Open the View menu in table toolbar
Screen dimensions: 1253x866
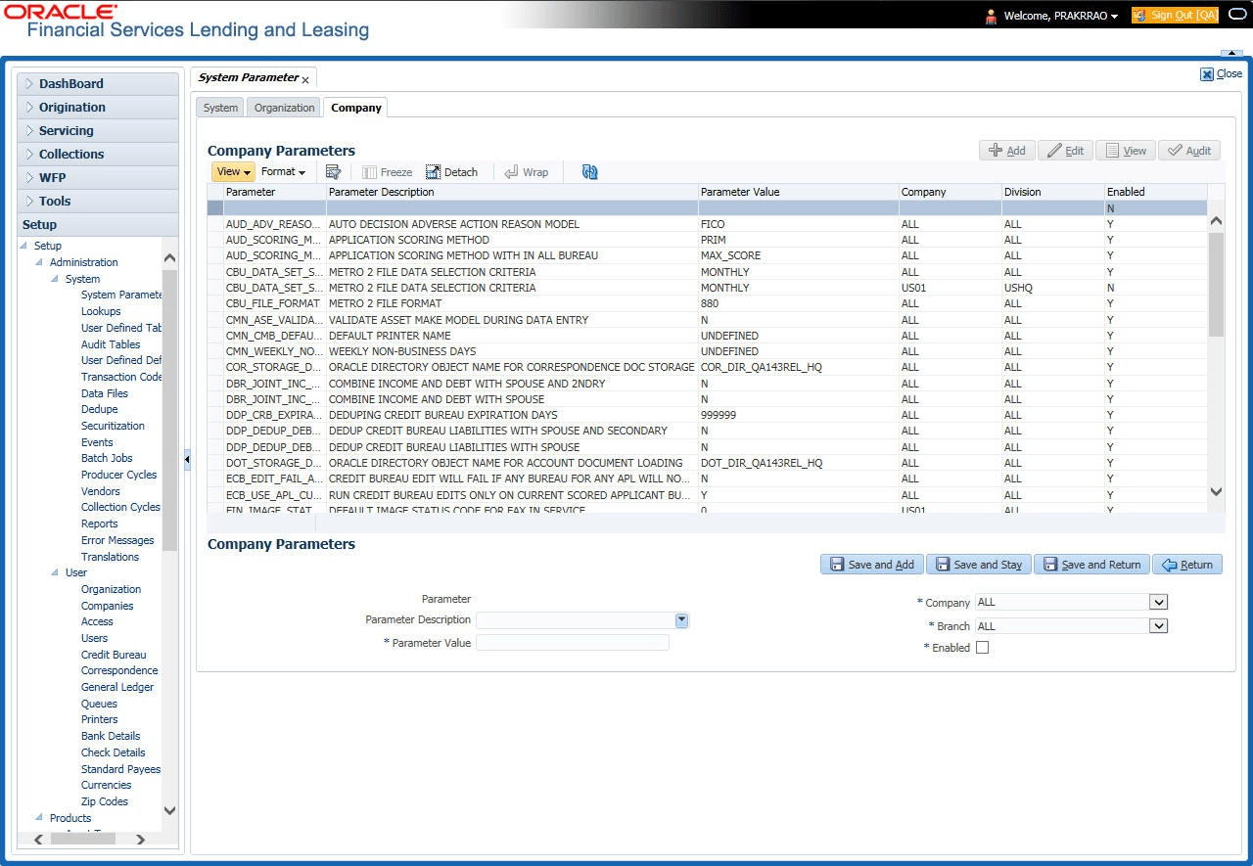click(x=233, y=172)
